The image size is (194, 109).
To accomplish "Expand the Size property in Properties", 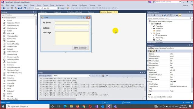I will tap(148, 82).
